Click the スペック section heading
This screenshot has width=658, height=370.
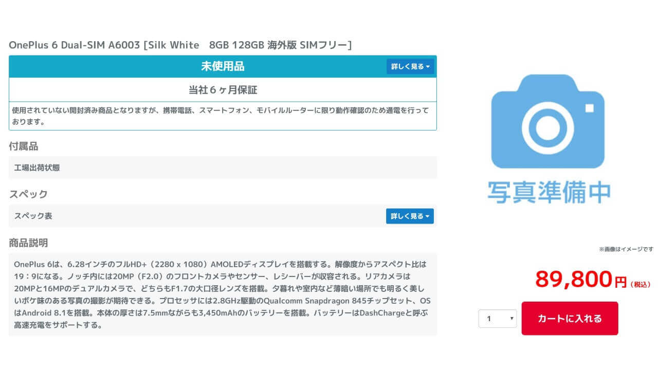(28, 194)
